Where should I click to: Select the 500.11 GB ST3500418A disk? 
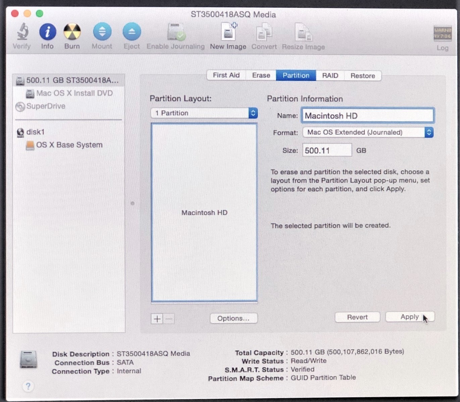[x=68, y=80]
